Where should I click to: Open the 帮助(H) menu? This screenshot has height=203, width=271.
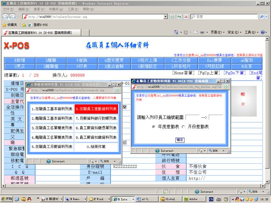(x=88, y=9)
